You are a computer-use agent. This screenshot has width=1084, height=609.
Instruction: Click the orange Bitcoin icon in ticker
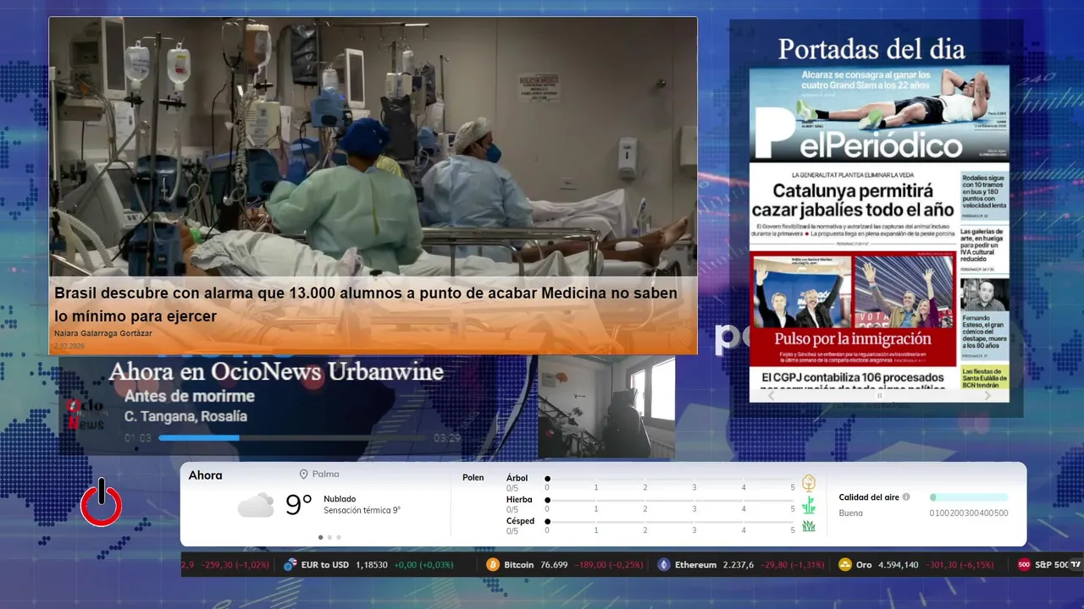point(493,564)
